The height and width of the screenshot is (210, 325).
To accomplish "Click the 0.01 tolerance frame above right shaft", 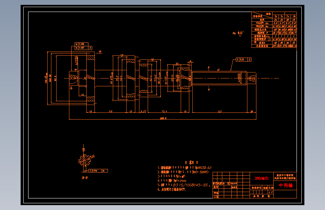I will pyautogui.click(x=244, y=59).
